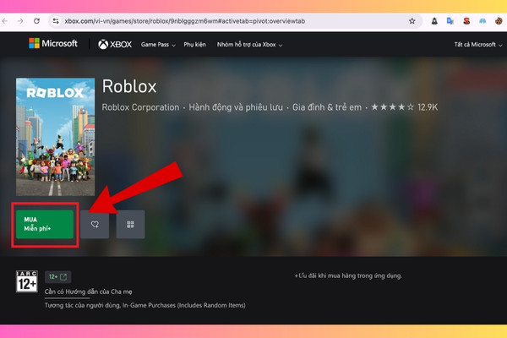Open the cookie extension icon
This screenshot has width=507, height=338.
click(x=499, y=21)
